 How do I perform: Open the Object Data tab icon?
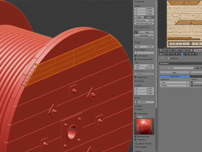pos(185,54)
